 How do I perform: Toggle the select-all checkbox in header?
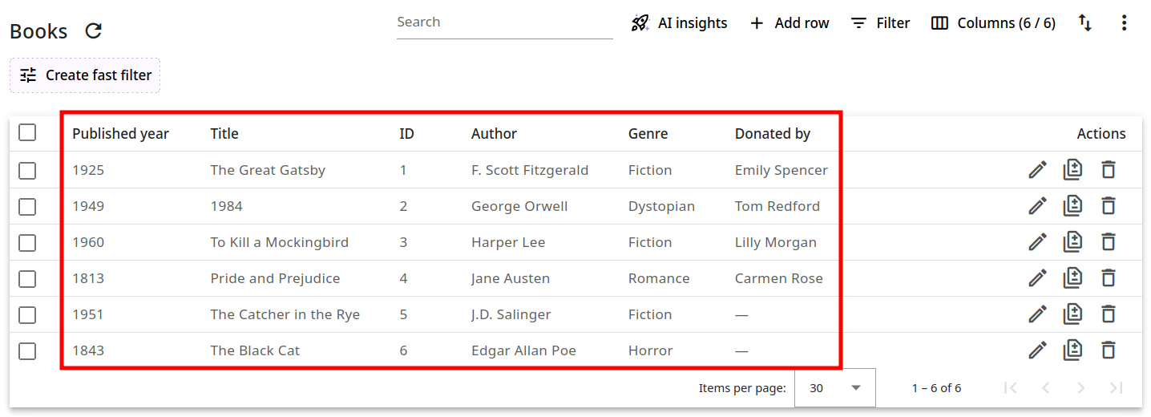pyautogui.click(x=27, y=133)
